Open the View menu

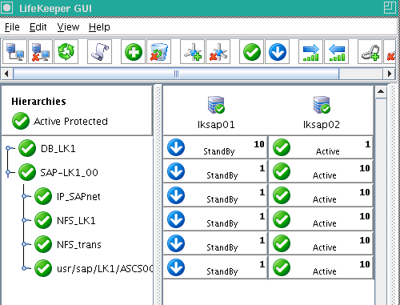tap(68, 27)
